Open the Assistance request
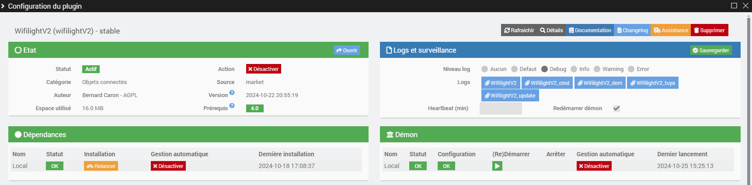 point(671,30)
